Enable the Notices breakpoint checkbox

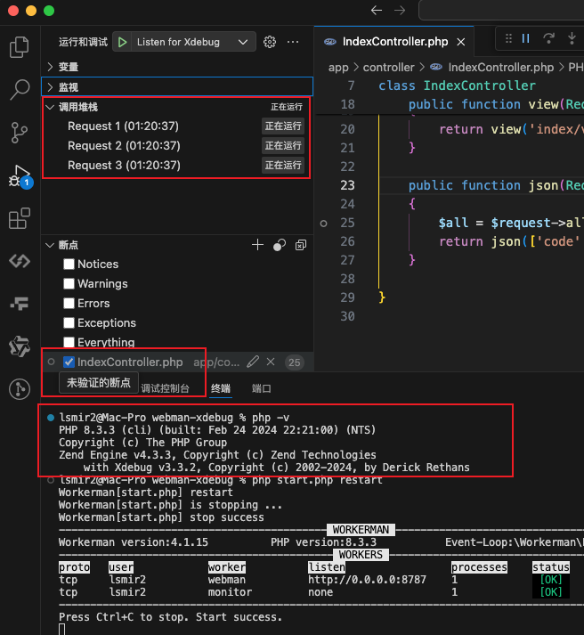69,264
